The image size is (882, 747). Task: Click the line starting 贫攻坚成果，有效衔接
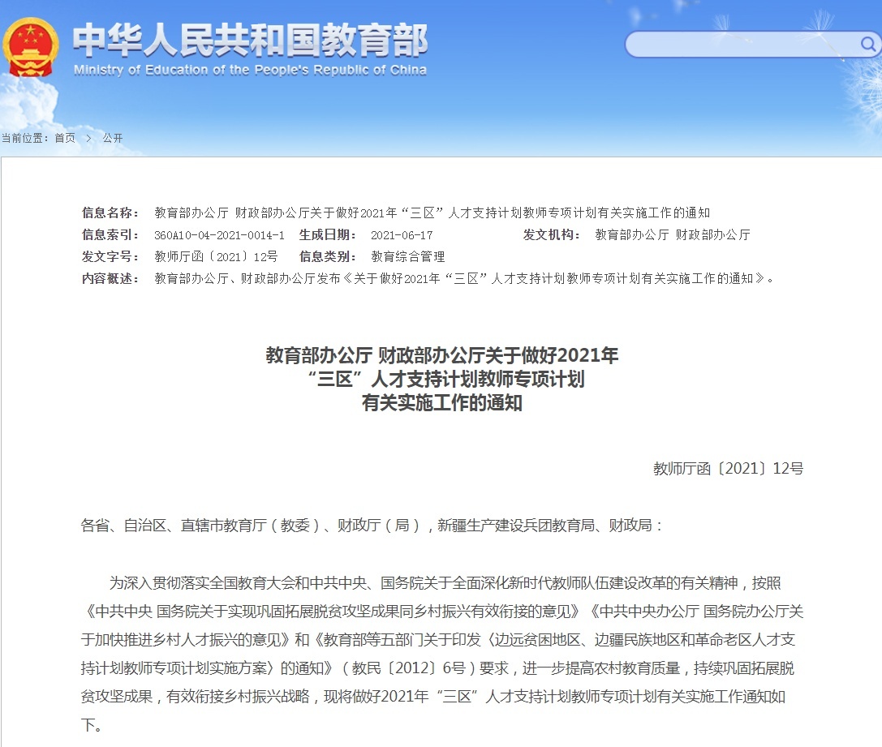tap(433, 697)
